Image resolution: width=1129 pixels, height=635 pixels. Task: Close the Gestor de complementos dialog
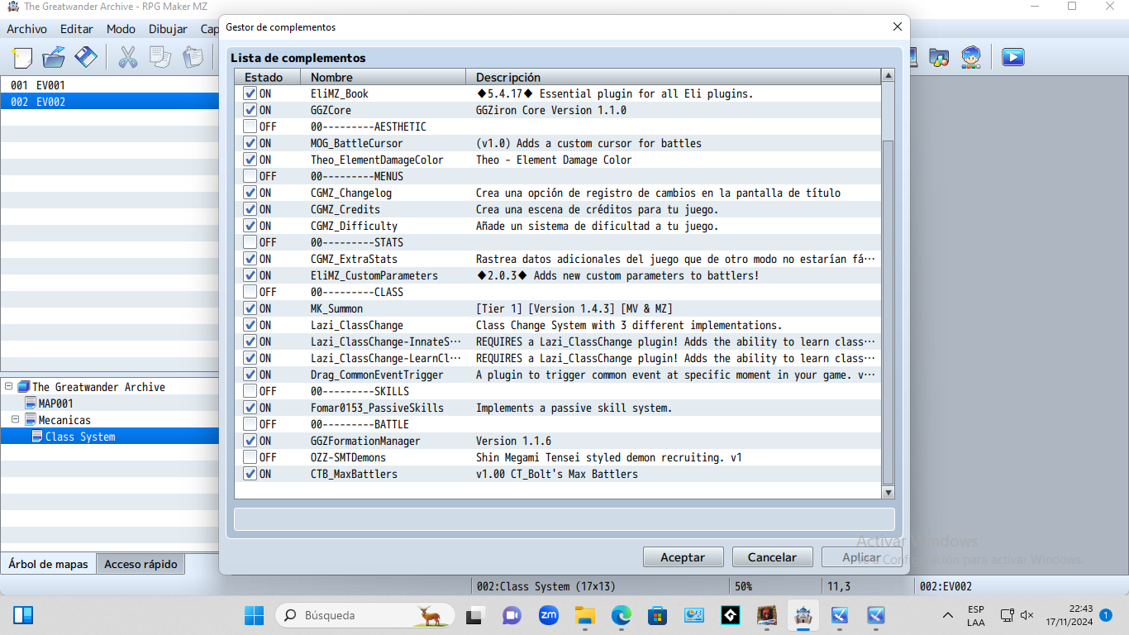(898, 27)
